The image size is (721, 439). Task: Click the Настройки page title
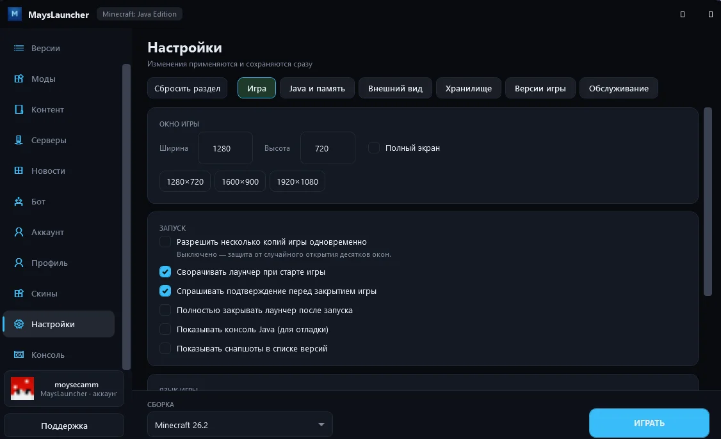click(184, 48)
